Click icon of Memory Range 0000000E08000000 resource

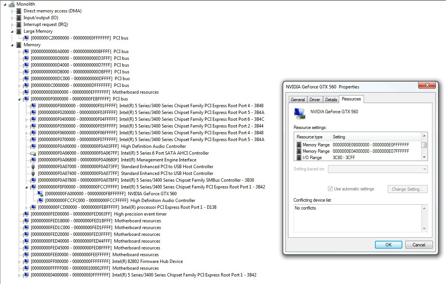299,145
